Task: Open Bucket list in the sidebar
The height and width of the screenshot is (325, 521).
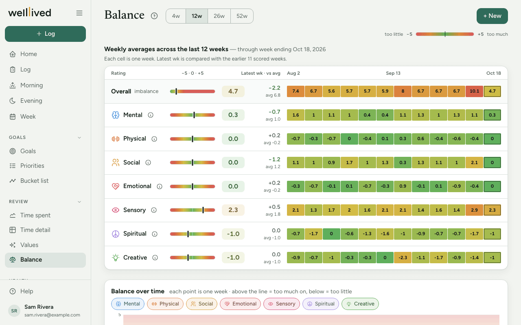Action: point(45,181)
